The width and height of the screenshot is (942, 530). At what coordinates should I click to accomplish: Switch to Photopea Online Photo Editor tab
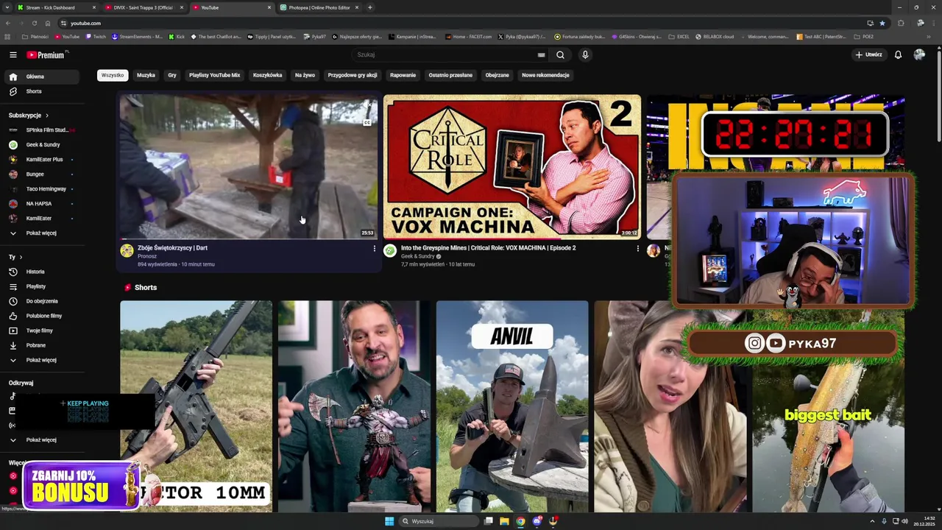[319, 7]
